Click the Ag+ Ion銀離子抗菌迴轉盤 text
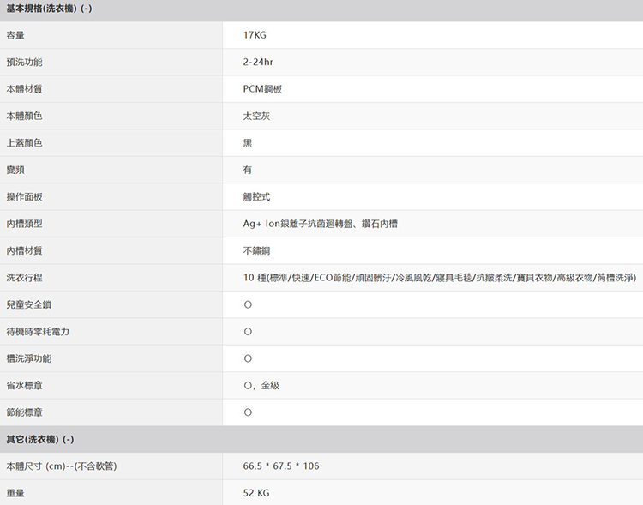Screen dimensions: 643x505 click(x=320, y=224)
